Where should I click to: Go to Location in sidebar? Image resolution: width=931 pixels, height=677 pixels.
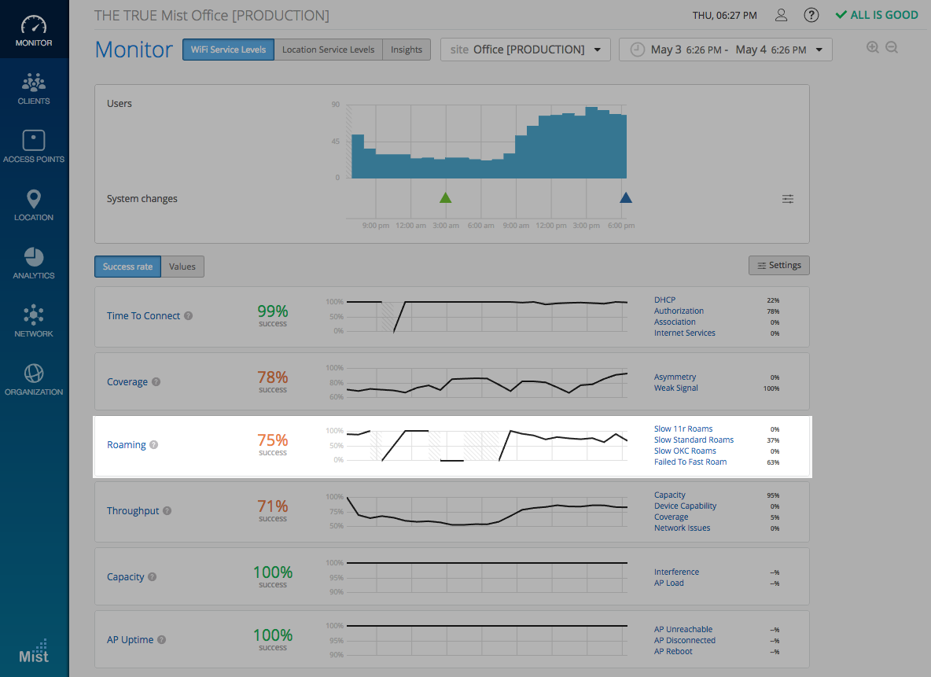(34, 204)
